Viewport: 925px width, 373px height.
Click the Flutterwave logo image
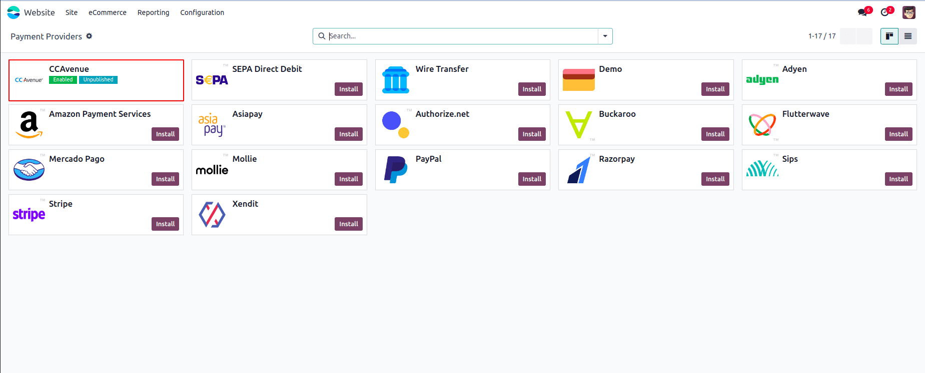pyautogui.click(x=762, y=125)
